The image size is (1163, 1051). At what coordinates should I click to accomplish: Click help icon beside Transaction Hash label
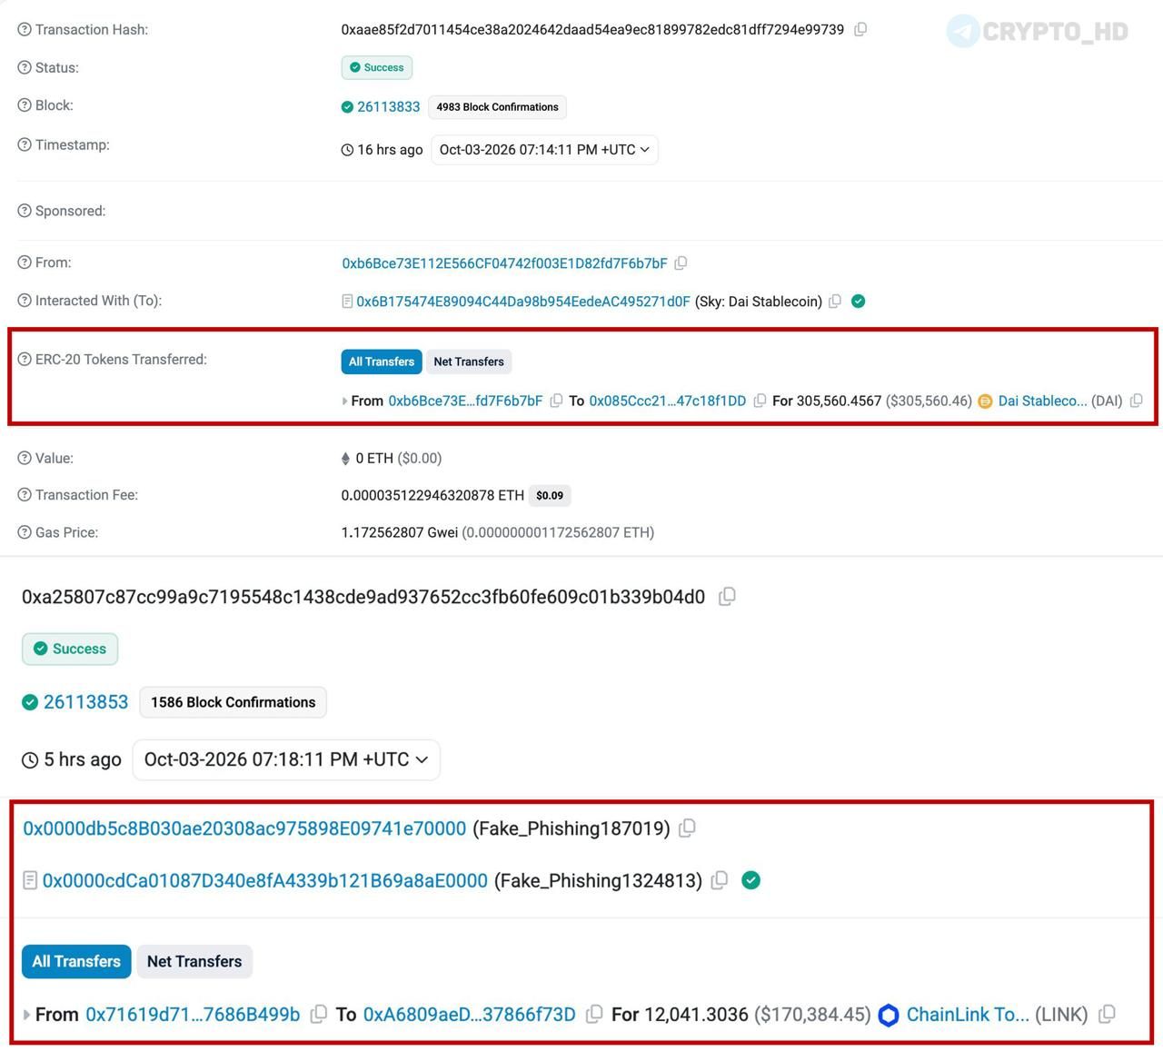click(x=25, y=30)
